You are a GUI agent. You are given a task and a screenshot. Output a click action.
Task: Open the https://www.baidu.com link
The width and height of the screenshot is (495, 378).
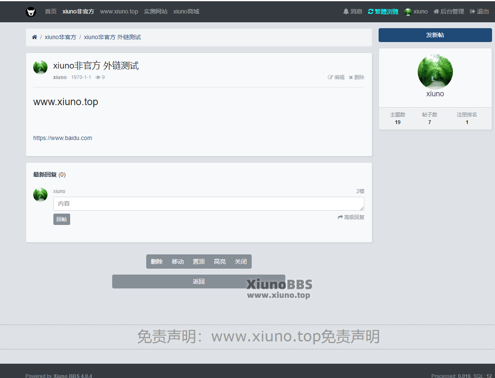tap(63, 138)
